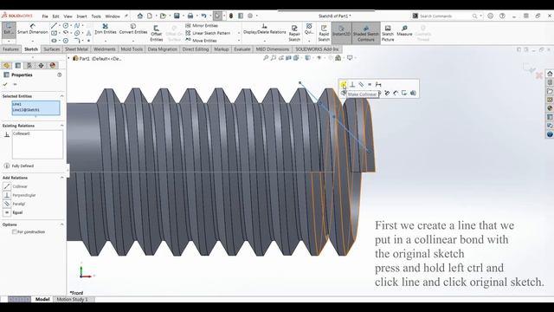Image resolution: width=554 pixels, height=312 pixels.
Task: Open the View menu
Action: (68, 16)
